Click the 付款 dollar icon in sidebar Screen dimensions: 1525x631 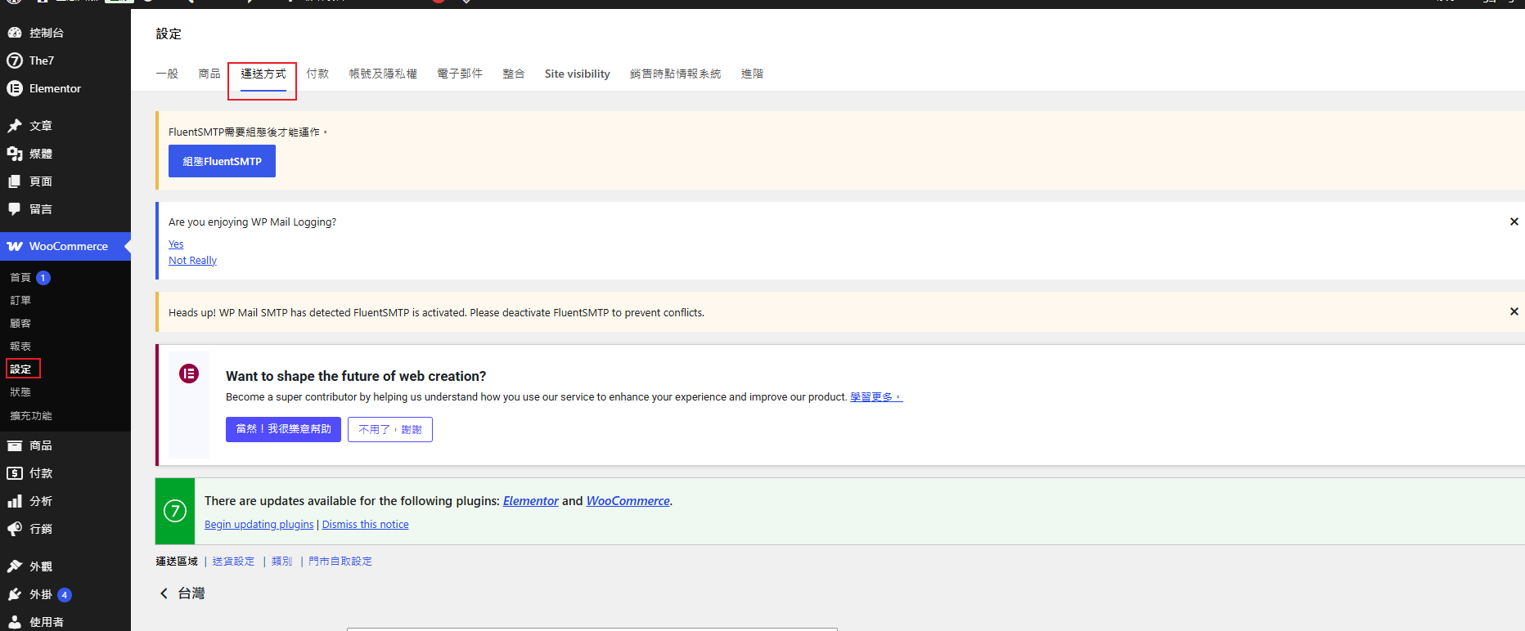(x=15, y=473)
